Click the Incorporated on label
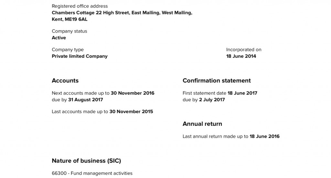Screen dimensions: 331x178 (x=244, y=50)
